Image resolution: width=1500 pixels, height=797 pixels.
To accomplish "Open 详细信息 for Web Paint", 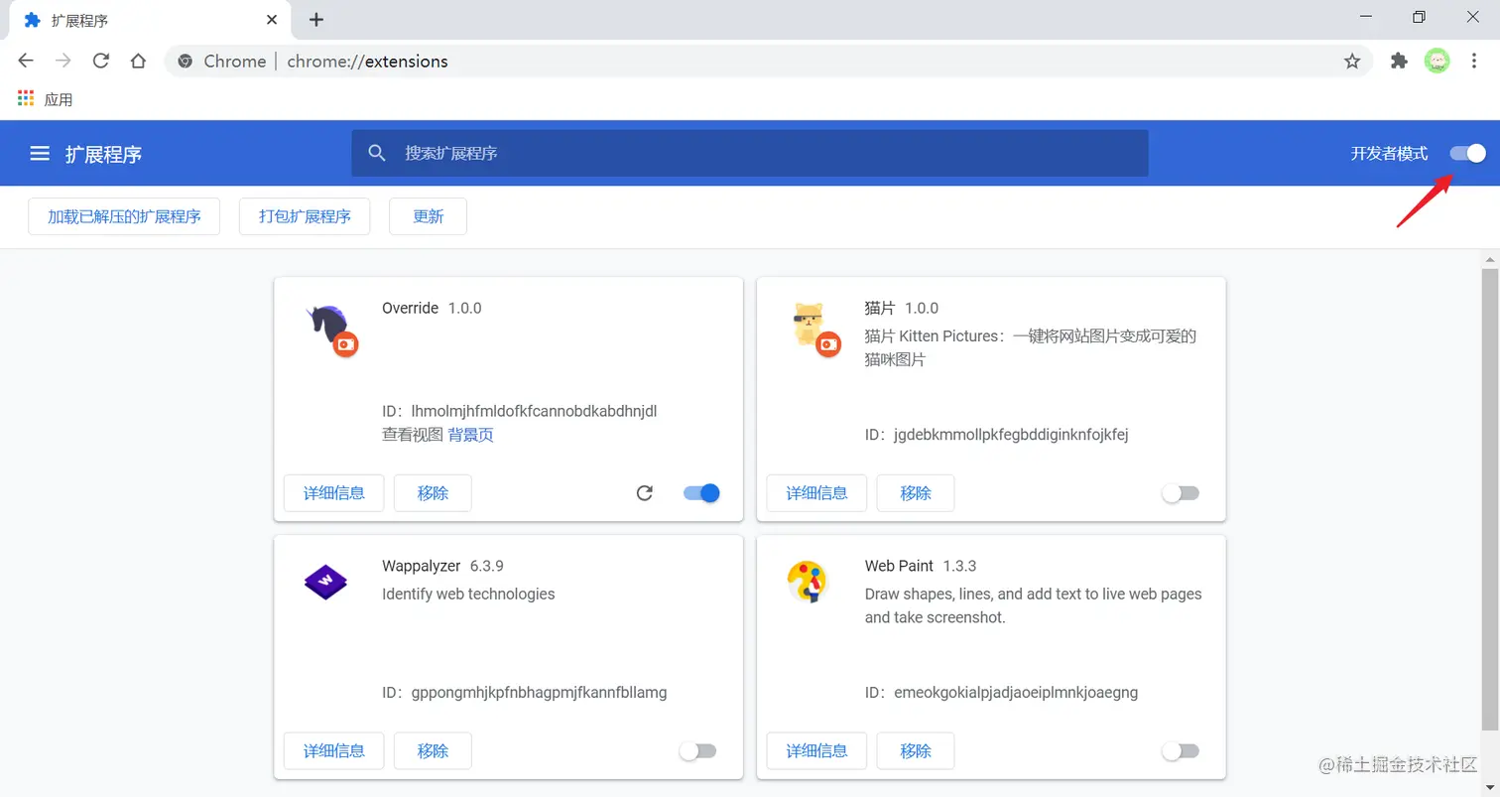I will point(816,750).
